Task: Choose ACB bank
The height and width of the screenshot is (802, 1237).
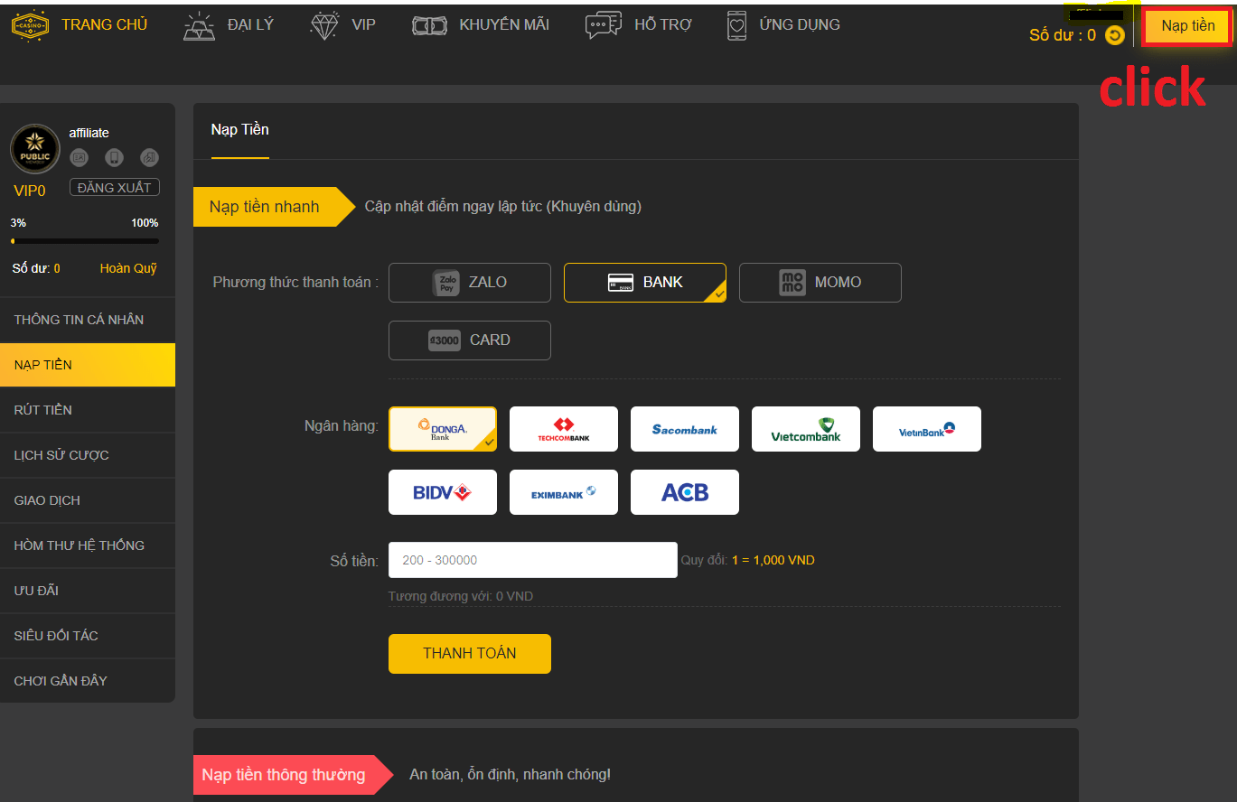Action: point(685,492)
